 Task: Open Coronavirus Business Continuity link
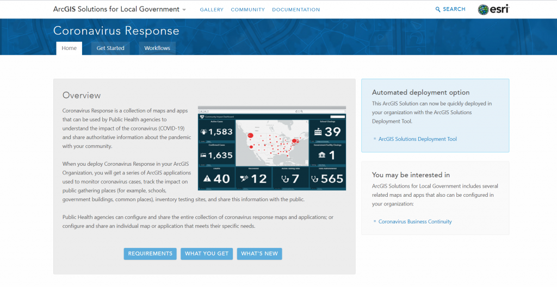[415, 221]
